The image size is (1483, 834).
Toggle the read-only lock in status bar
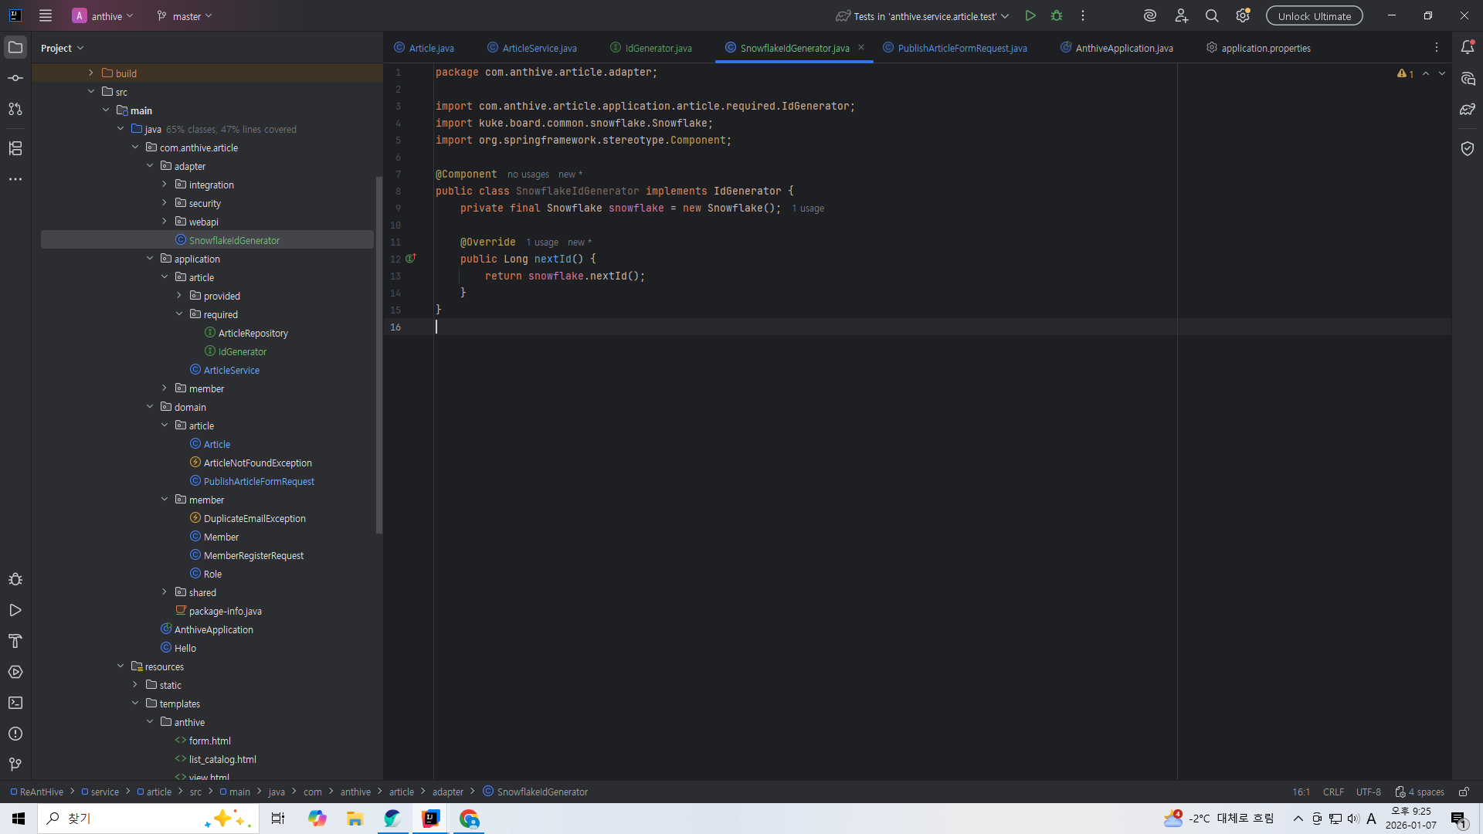click(x=1464, y=792)
